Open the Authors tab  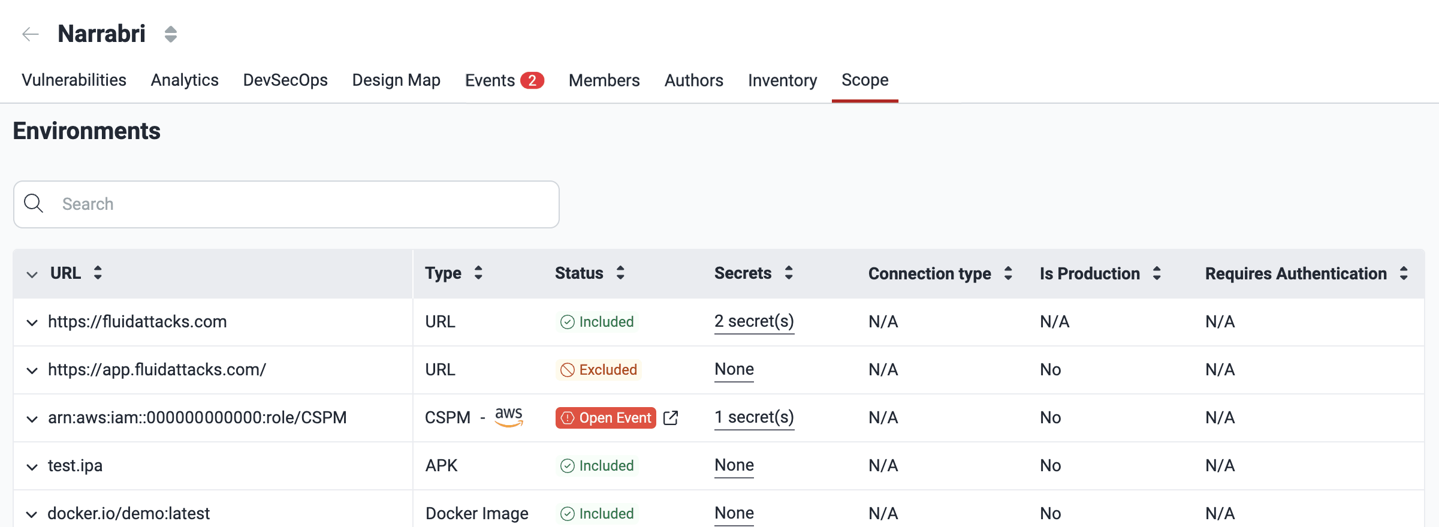click(694, 80)
